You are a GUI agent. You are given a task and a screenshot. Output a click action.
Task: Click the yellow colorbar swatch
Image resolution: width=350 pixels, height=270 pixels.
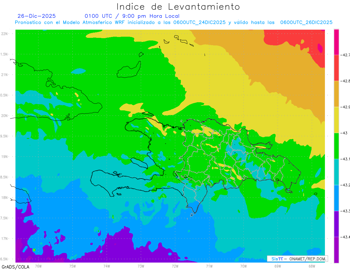(336, 120)
